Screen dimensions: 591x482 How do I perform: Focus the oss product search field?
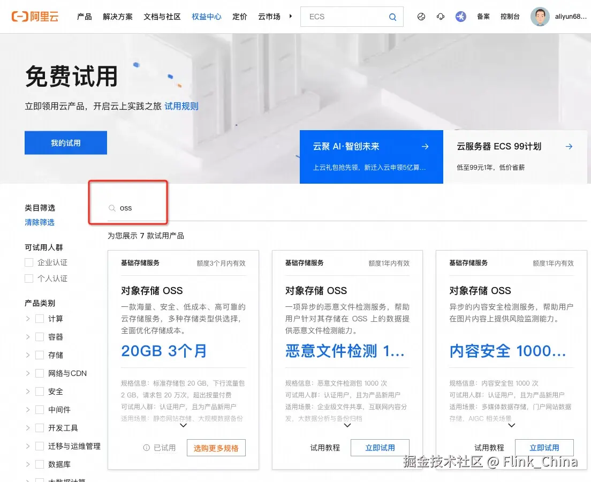click(347, 208)
